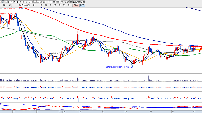The height and width of the screenshot is (113, 202).
Task: Open the calendar picker icon
Action: [x=84, y=2]
